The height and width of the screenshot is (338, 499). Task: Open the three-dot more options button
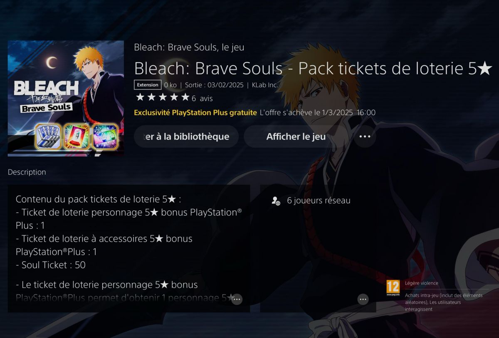point(365,136)
